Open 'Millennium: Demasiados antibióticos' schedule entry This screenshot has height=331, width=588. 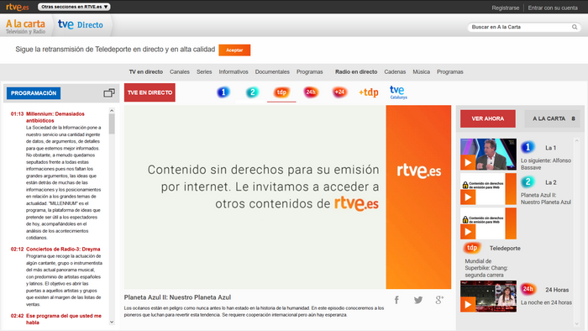click(55, 117)
